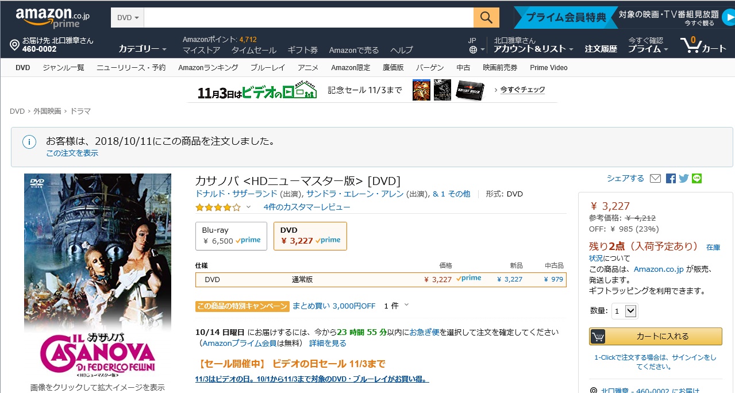Share on Facebook icon
This screenshot has width=735, height=393.
tap(671, 178)
